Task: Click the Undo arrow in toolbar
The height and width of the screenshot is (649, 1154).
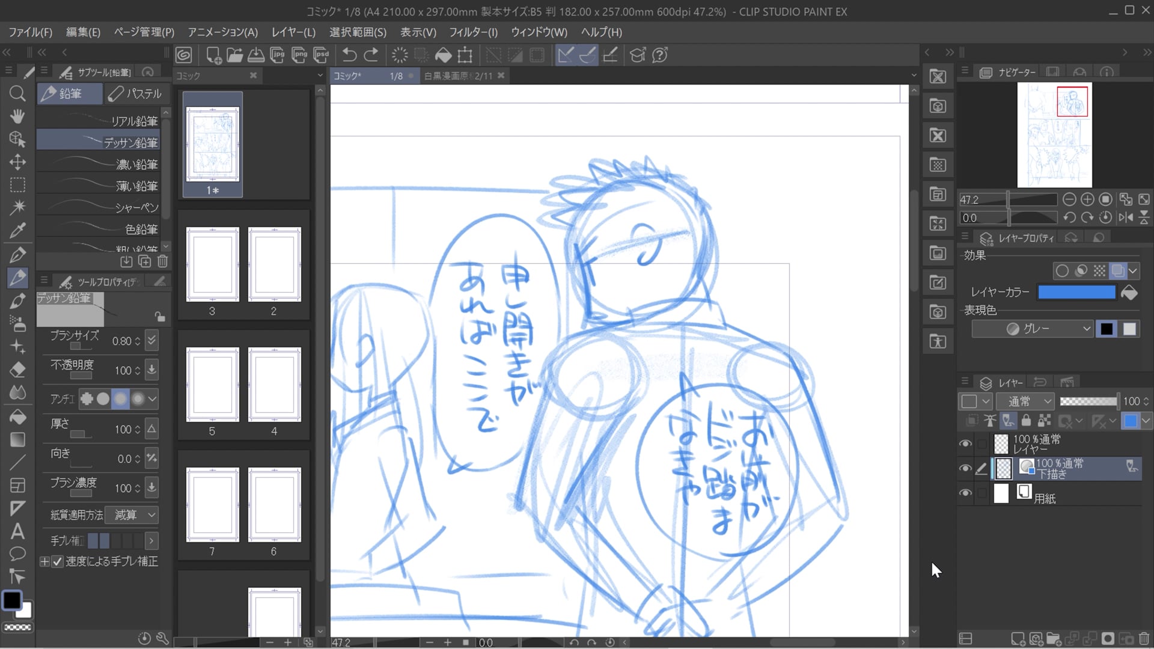Action: [349, 55]
